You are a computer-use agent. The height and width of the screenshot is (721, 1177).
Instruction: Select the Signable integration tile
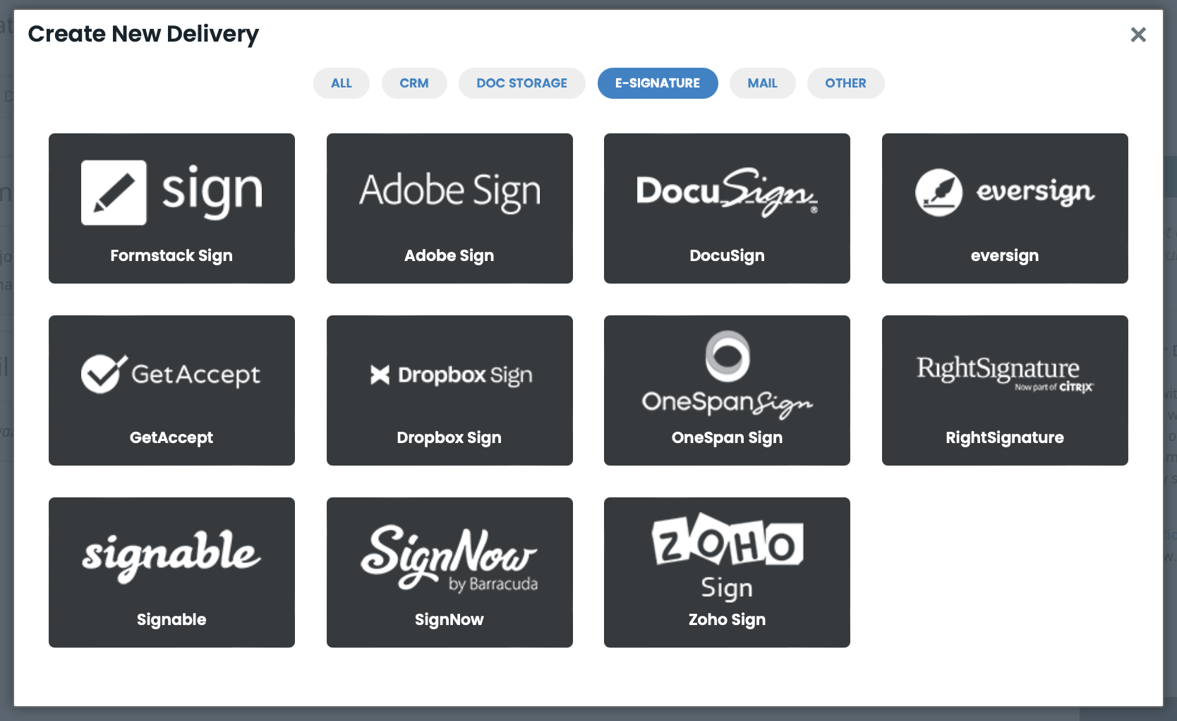[171, 572]
